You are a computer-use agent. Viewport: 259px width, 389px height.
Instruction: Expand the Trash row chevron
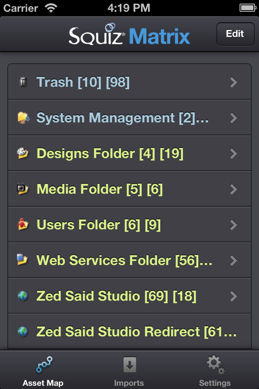[233, 82]
